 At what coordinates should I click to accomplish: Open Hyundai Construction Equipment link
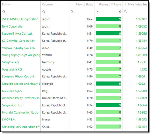click(x=21, y=112)
